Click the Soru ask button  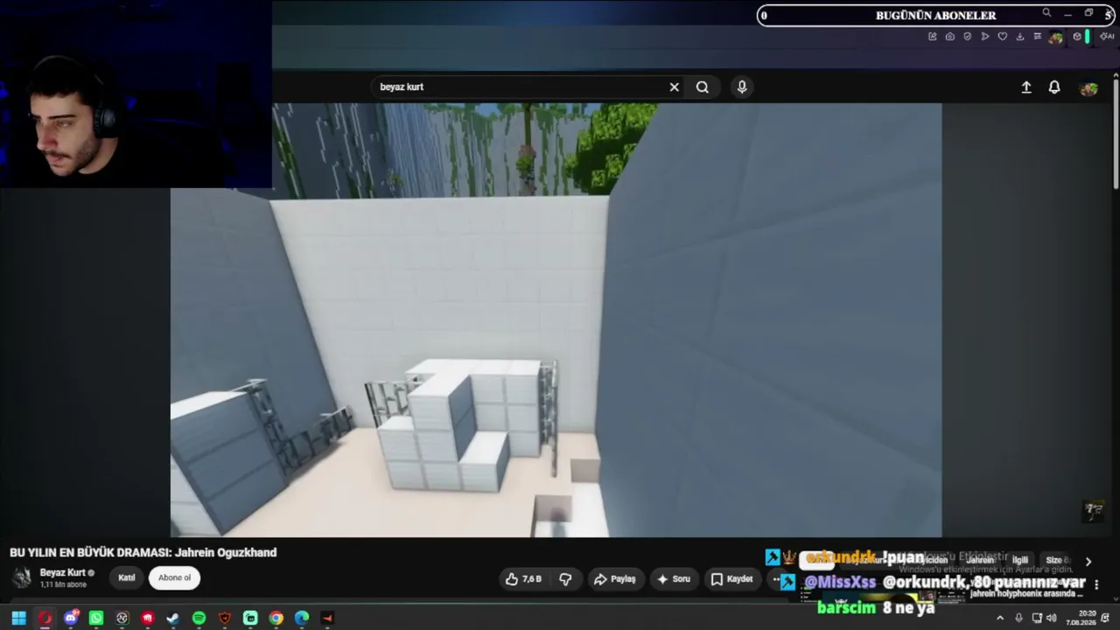click(674, 579)
